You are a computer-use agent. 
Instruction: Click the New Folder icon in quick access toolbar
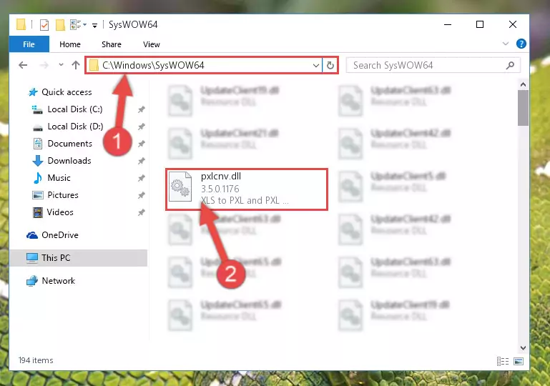pos(60,25)
